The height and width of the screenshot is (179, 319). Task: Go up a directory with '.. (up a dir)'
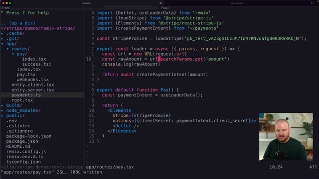(x=18, y=23)
